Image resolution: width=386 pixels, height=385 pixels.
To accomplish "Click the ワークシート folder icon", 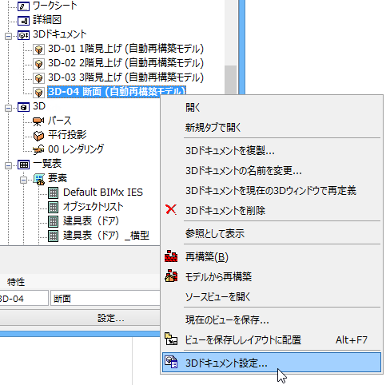I will click(x=23, y=6).
